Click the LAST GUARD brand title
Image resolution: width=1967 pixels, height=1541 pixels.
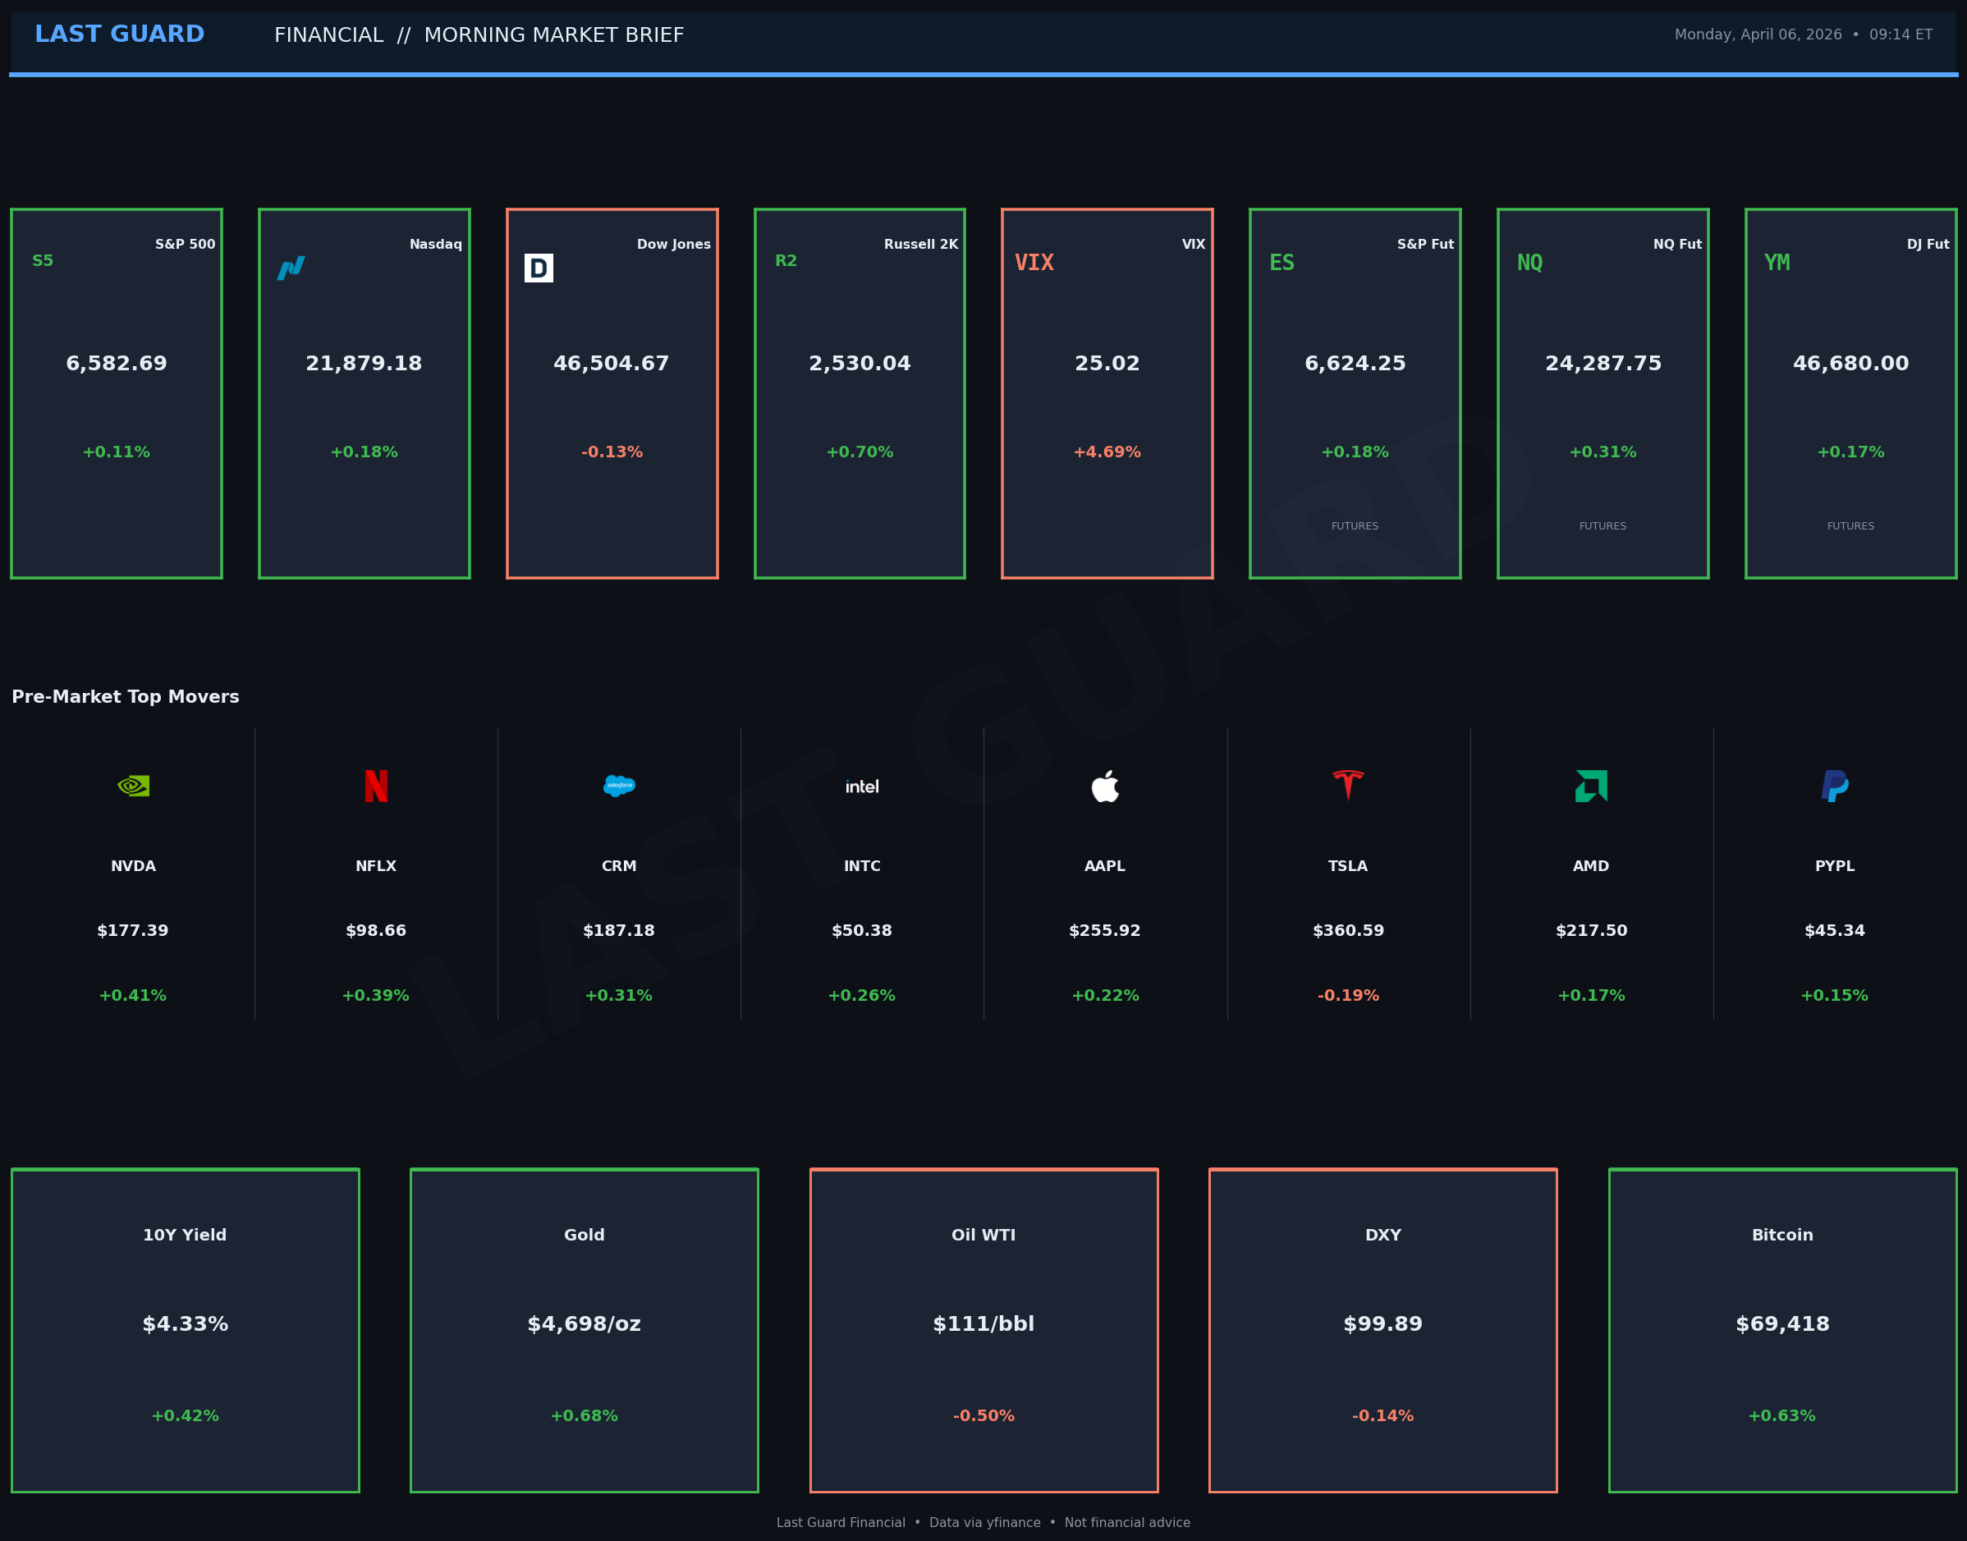119,34
